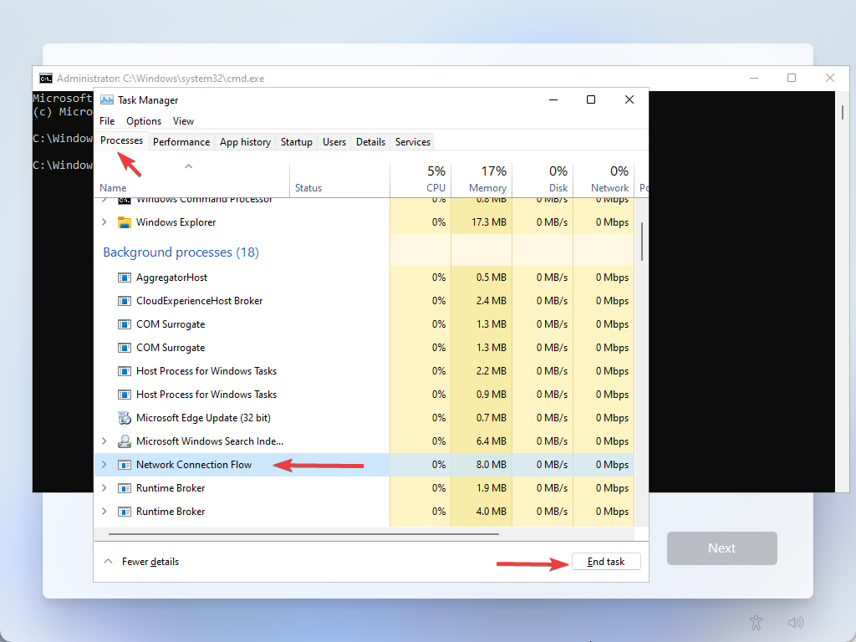Click the first COM Surrogate process icon
The width and height of the screenshot is (856, 642).
point(124,324)
